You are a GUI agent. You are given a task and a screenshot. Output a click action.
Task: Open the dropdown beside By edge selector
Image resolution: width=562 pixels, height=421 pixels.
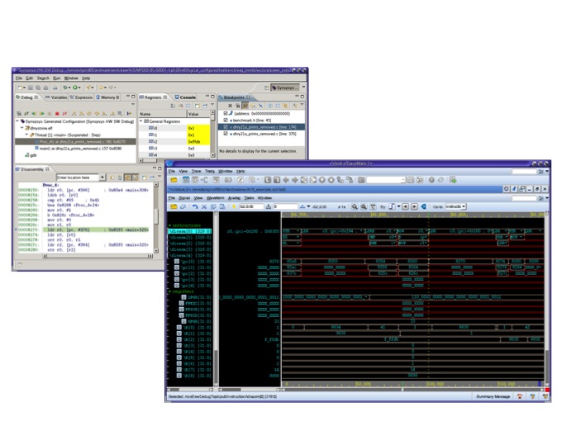click(398, 206)
